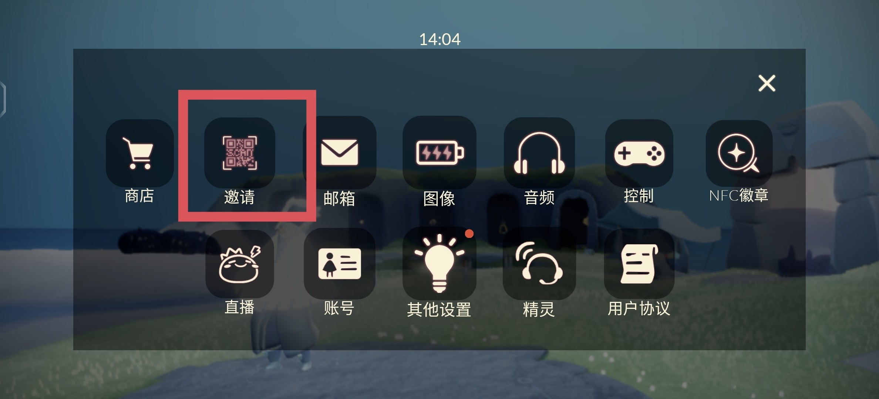Open the 精灵 headset support icon
The width and height of the screenshot is (879, 399).
tap(539, 263)
